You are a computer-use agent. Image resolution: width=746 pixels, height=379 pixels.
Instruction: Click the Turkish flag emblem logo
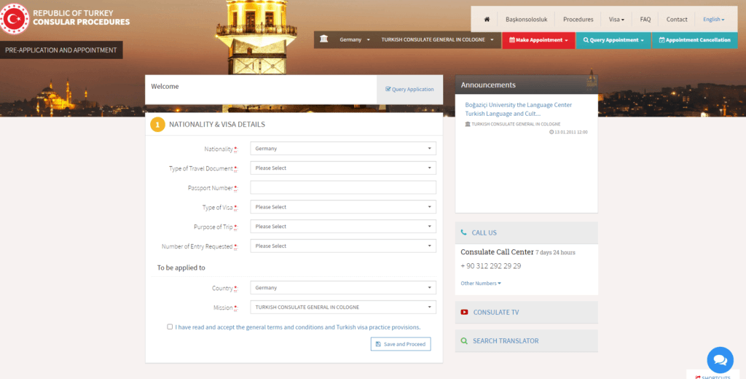point(14,18)
